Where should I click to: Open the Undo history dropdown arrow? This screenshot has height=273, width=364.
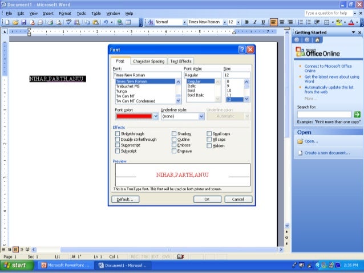pos(112,22)
